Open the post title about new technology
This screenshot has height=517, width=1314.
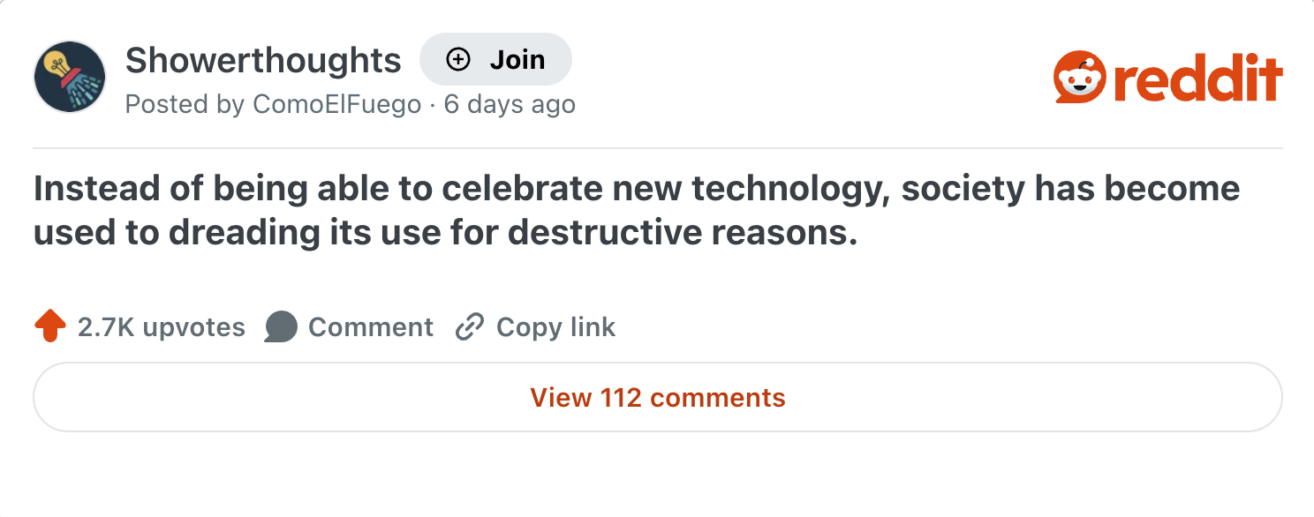click(636, 189)
